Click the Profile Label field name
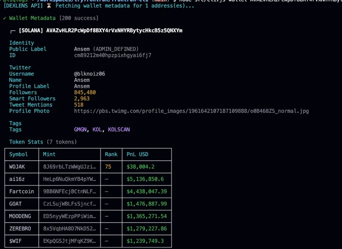The image size is (342, 249). pos(29,86)
